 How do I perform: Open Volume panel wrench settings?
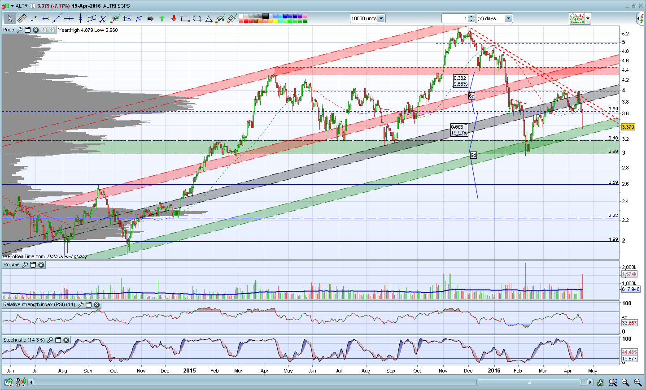(25, 264)
